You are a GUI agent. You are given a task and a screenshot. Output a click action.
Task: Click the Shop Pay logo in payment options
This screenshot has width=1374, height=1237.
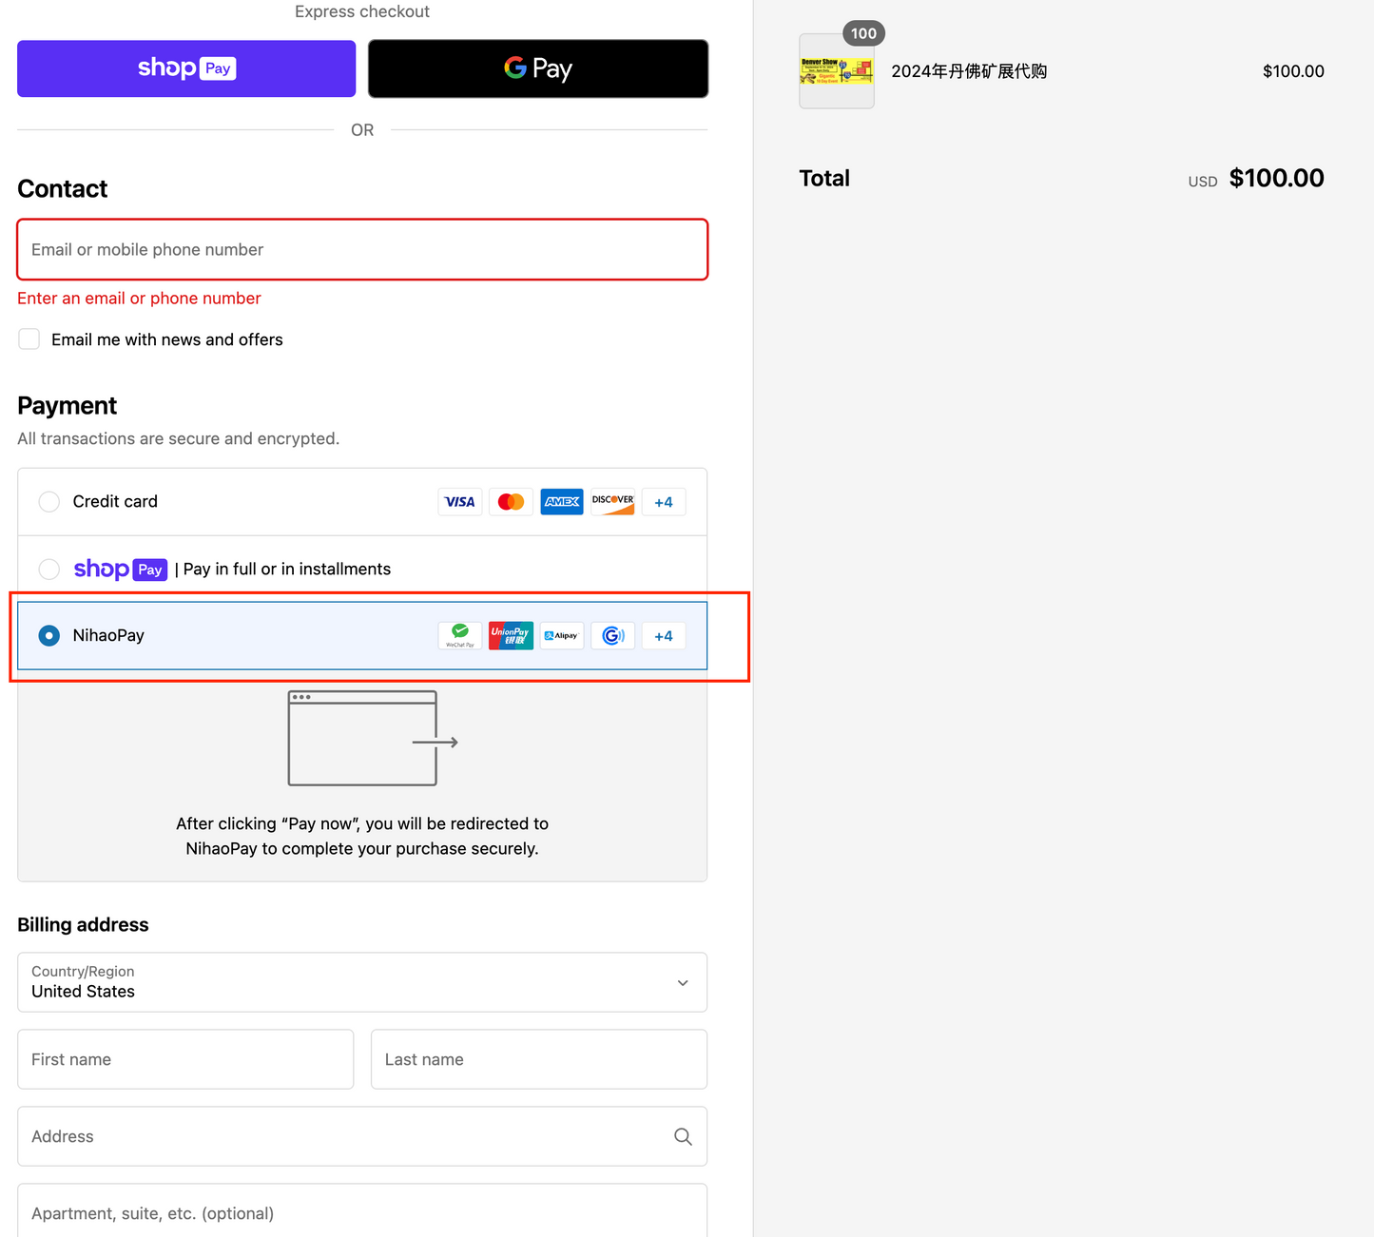[121, 570]
